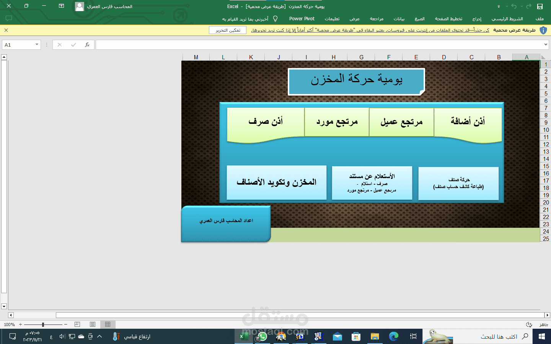This screenshot has height=344, width=551.
Task: Click the يومية حركة المخزن title banner
Action: coord(356,81)
